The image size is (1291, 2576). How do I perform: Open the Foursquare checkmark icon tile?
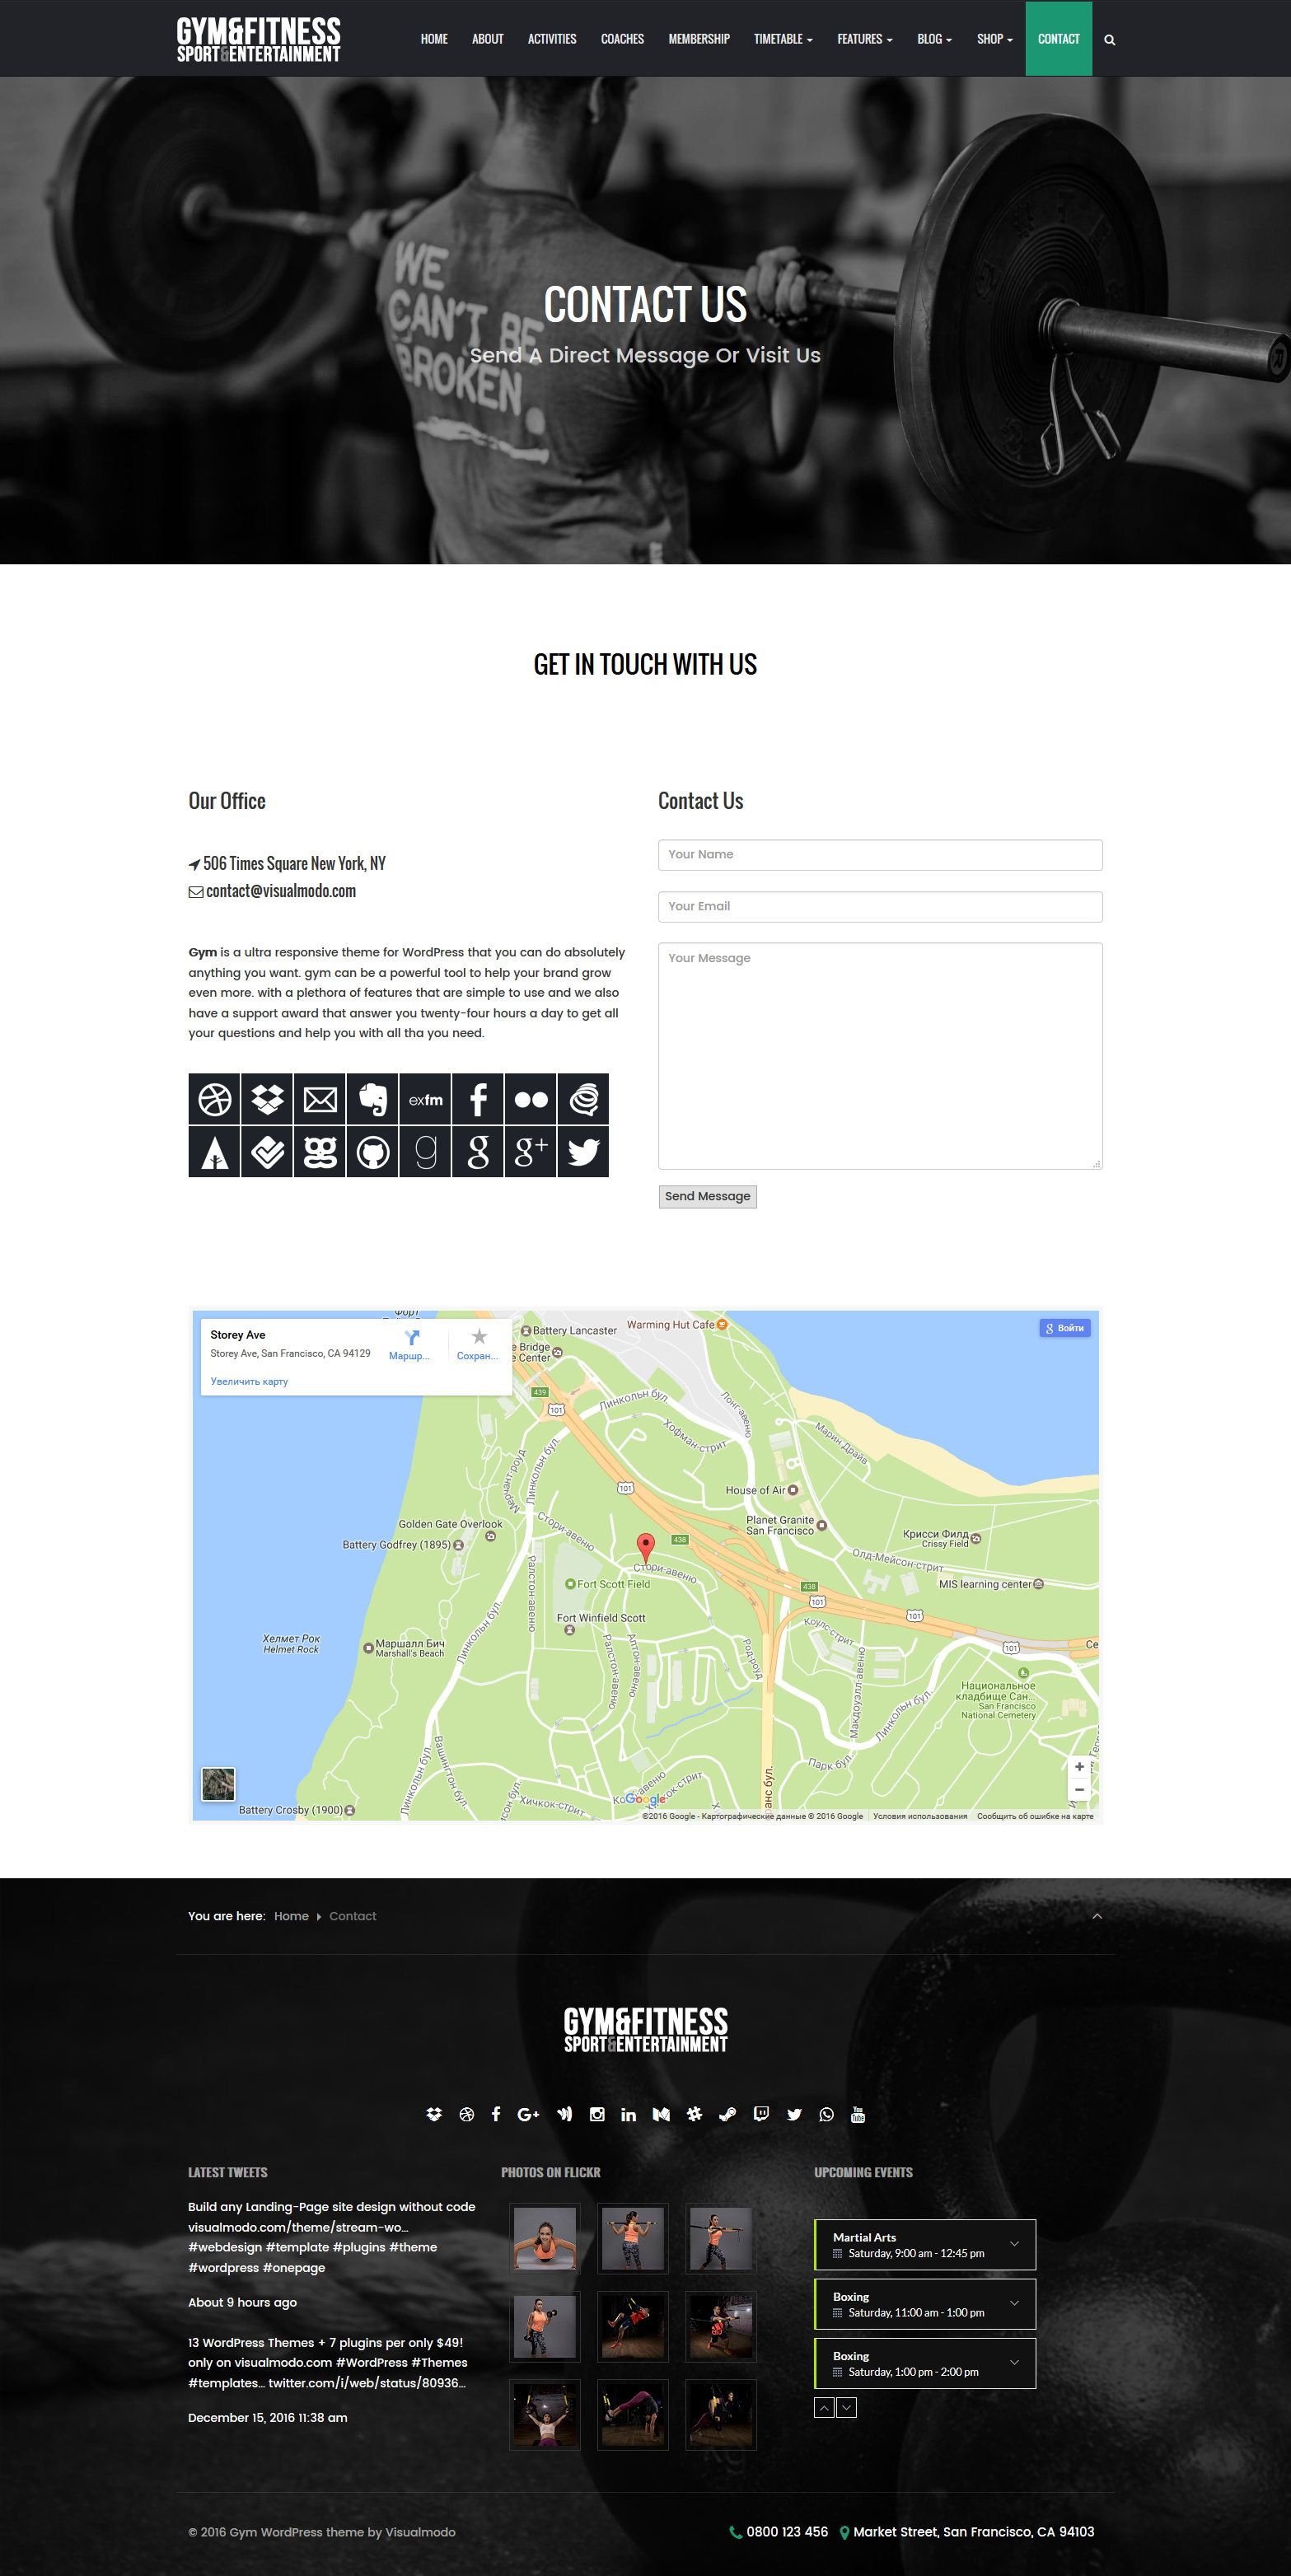267,1152
